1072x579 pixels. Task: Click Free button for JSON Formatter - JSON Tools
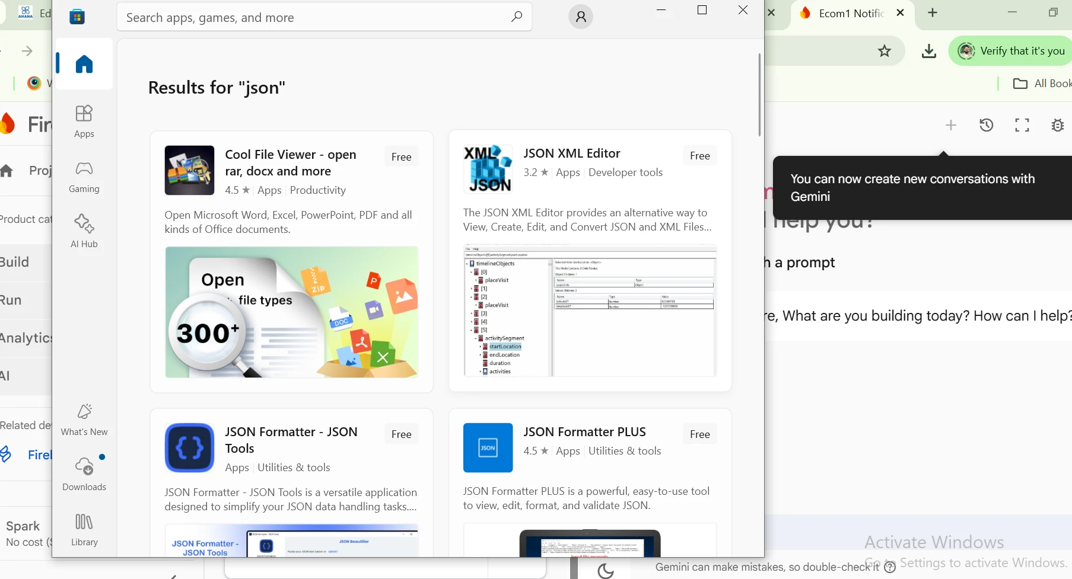[402, 434]
